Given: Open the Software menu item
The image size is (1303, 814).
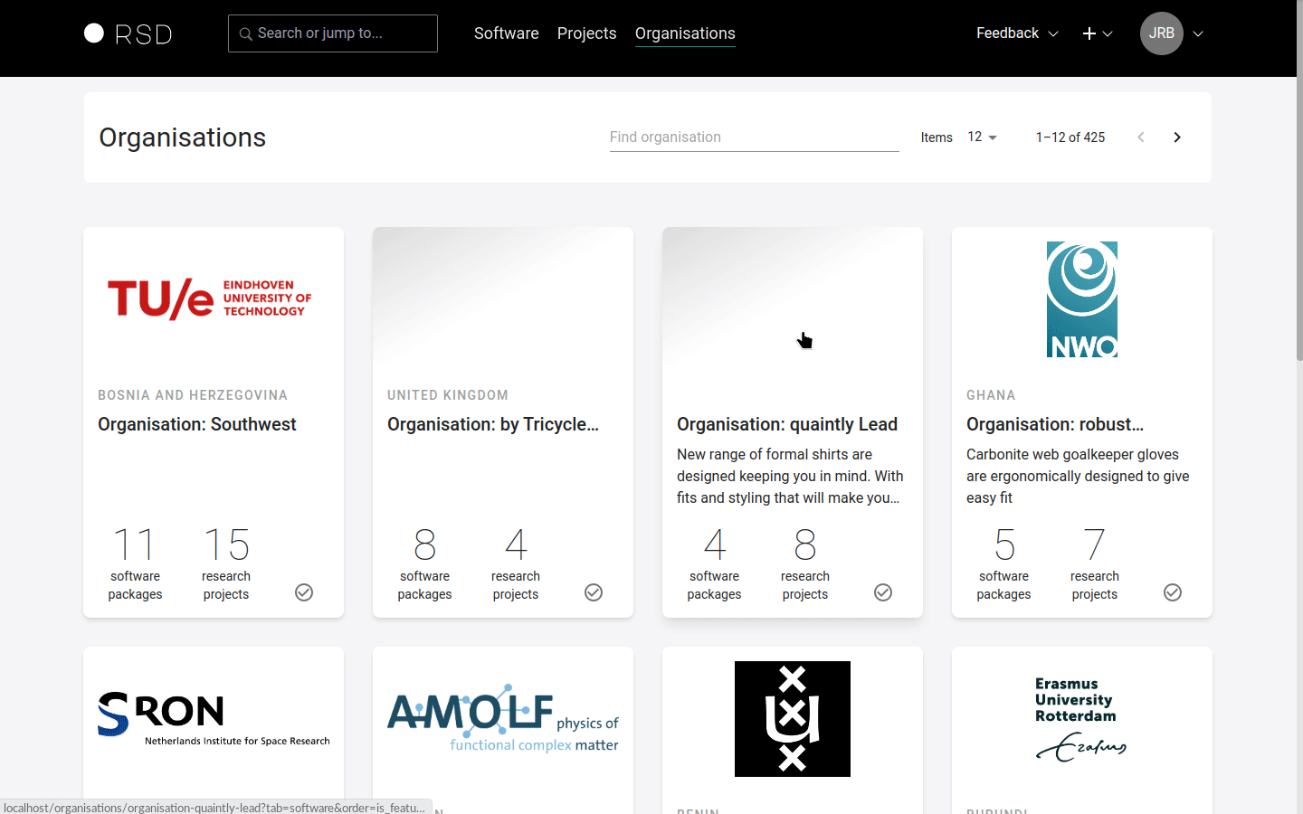Looking at the screenshot, I should pyautogui.click(x=506, y=33).
